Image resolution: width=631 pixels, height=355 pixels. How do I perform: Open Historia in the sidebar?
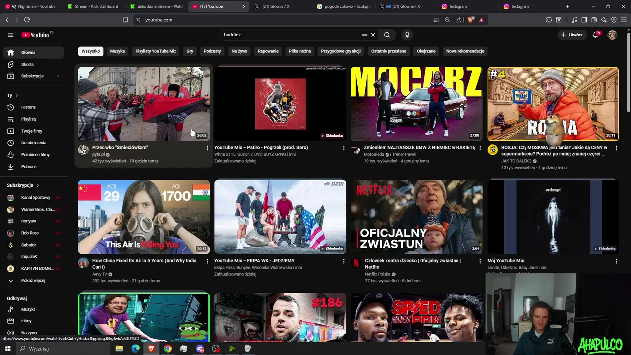point(34,107)
